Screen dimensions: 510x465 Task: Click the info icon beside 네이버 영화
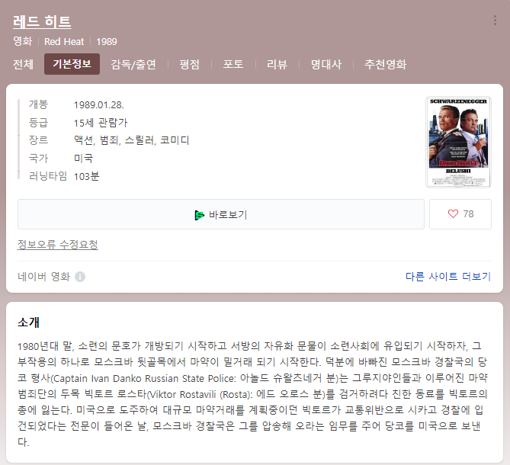click(80, 277)
